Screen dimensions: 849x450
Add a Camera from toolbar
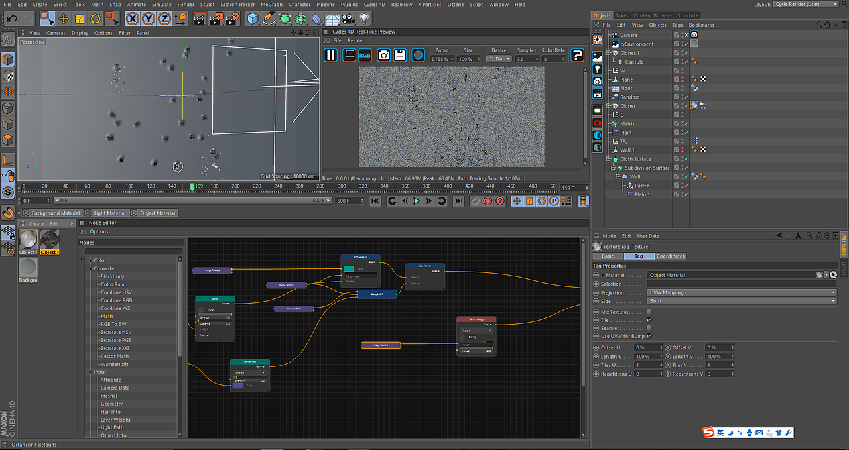(x=348, y=19)
